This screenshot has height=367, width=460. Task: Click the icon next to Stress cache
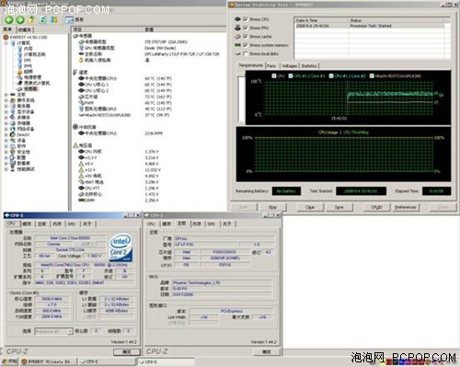click(237, 37)
